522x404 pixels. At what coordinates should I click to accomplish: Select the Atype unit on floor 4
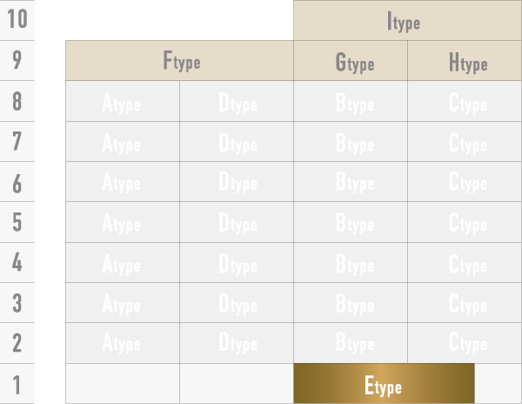tap(123, 262)
